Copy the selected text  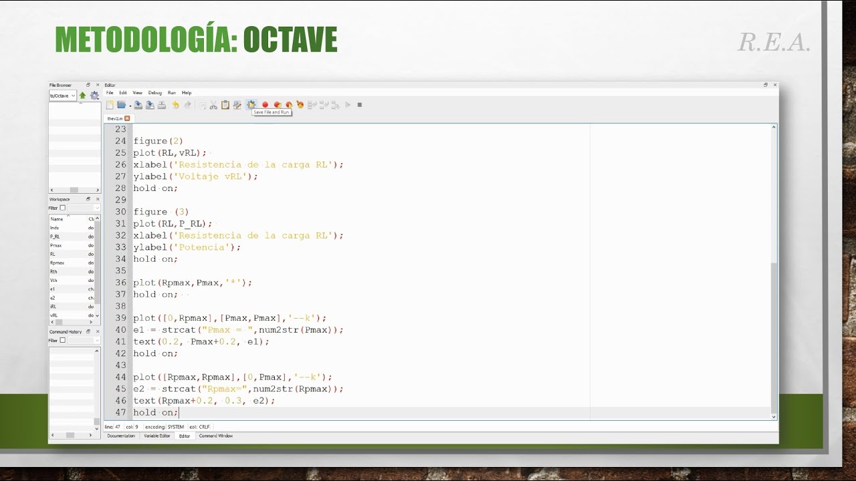point(201,105)
